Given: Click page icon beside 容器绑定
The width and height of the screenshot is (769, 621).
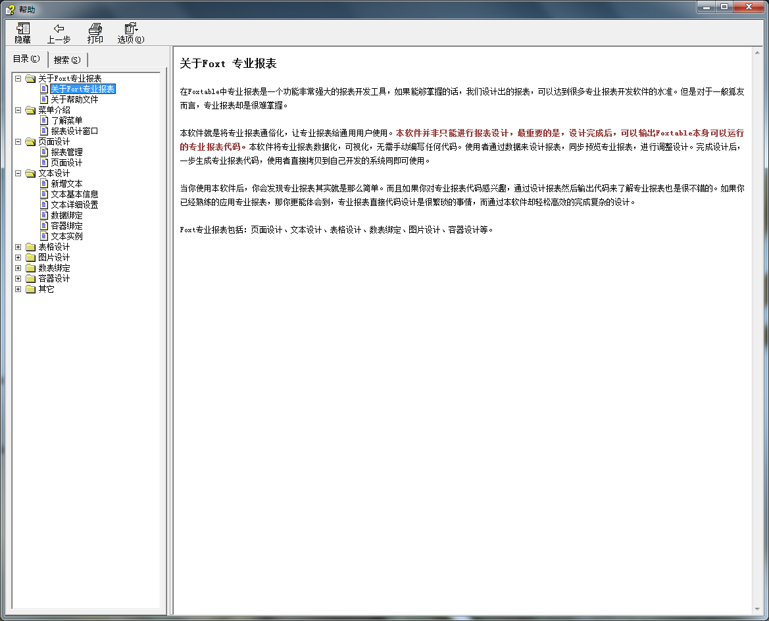Looking at the screenshot, I should pyautogui.click(x=44, y=226).
